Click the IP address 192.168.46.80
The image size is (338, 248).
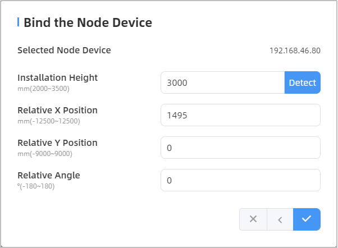tap(295, 50)
